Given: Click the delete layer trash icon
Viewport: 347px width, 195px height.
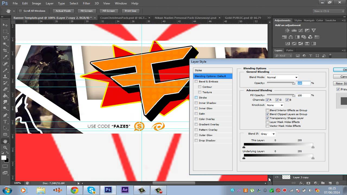Looking at the screenshot, I should (338, 183).
